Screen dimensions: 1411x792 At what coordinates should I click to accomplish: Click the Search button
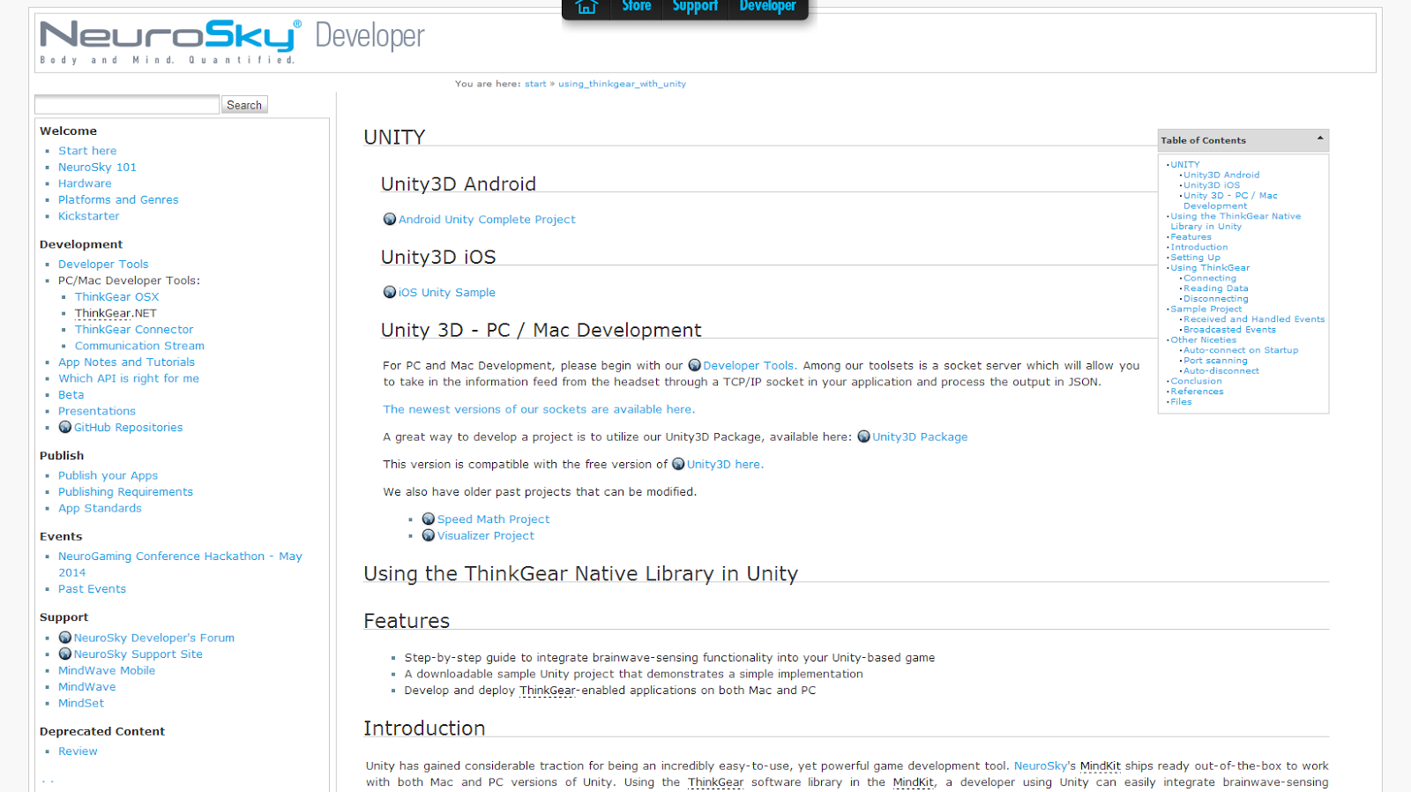[x=244, y=105]
